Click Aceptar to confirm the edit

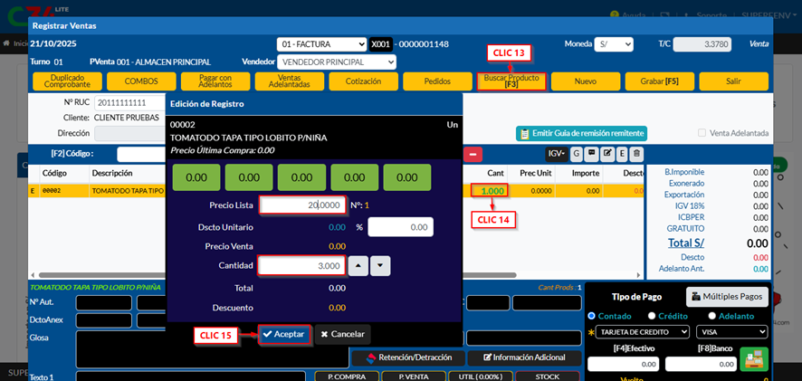pos(284,334)
